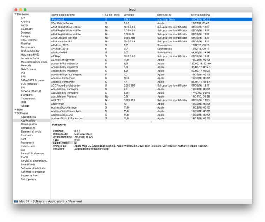Viewport: 265px width, 222px height.
Task: Select Hardware RAID sidebar item
Action: pos(30,54)
